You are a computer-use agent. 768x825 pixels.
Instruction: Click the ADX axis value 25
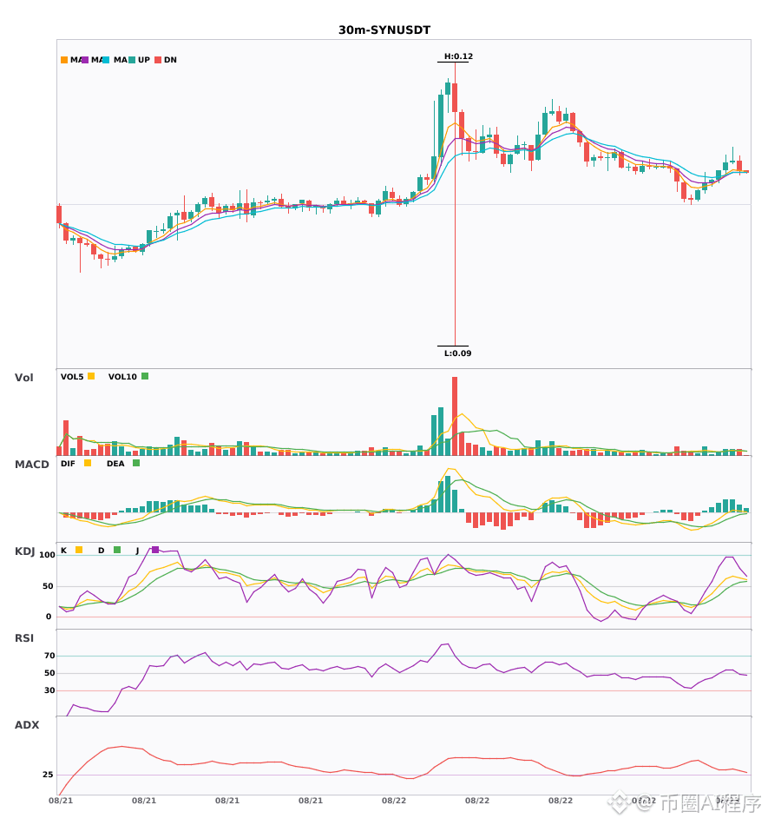48,775
